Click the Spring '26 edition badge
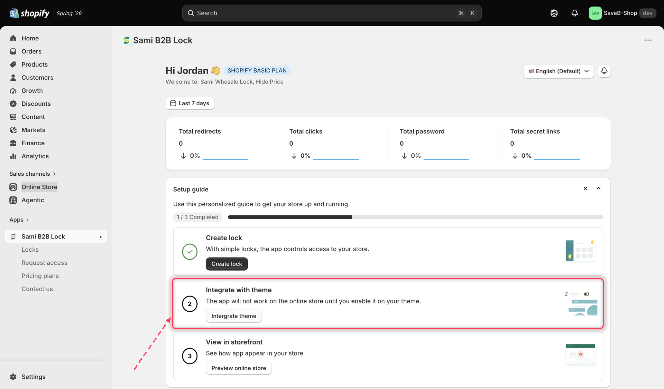 69,13
